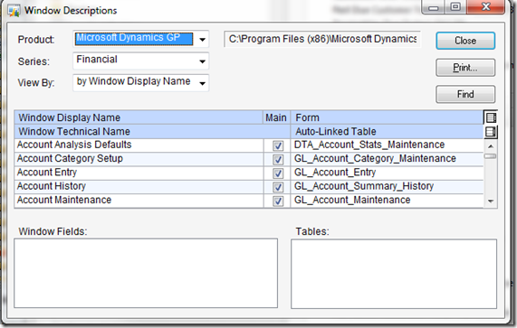517x328 pixels.
Task: Click the Find button
Action: pyautogui.click(x=465, y=94)
